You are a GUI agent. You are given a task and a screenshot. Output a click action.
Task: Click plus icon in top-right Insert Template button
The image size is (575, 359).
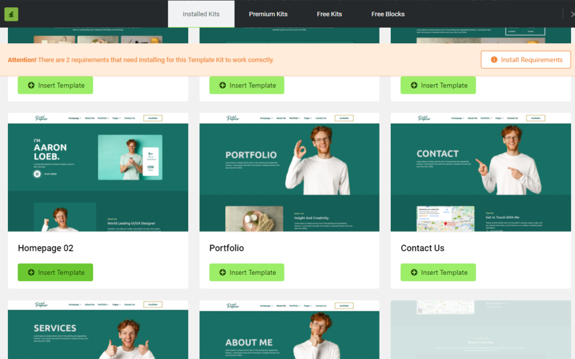tap(414, 85)
